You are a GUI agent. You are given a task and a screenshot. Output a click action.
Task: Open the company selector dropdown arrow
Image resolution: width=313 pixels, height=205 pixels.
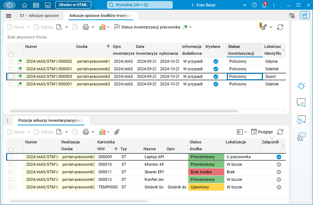click(245, 5)
